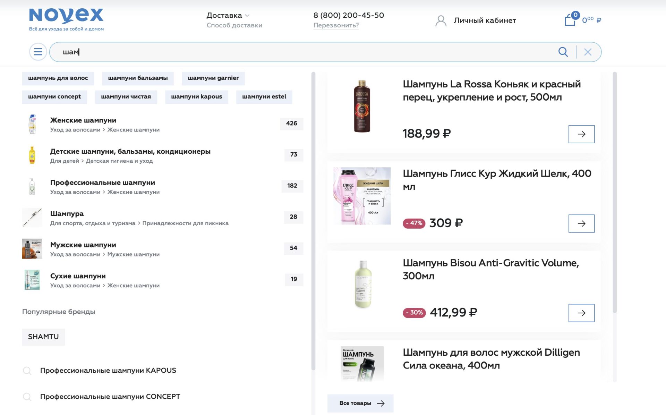
Task: Clear the search field with X
Action: click(588, 52)
